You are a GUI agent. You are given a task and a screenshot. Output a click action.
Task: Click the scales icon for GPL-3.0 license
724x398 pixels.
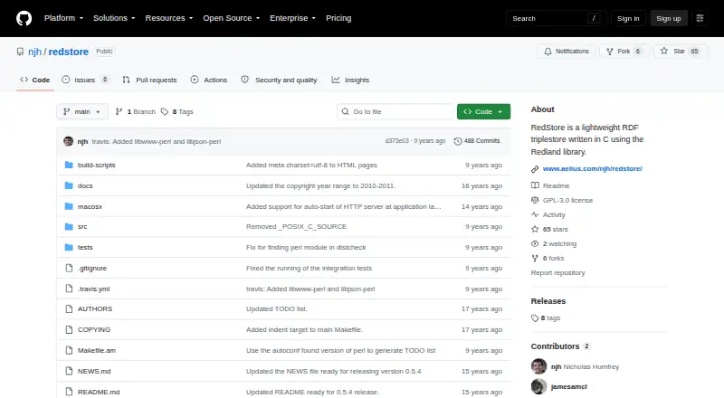535,200
